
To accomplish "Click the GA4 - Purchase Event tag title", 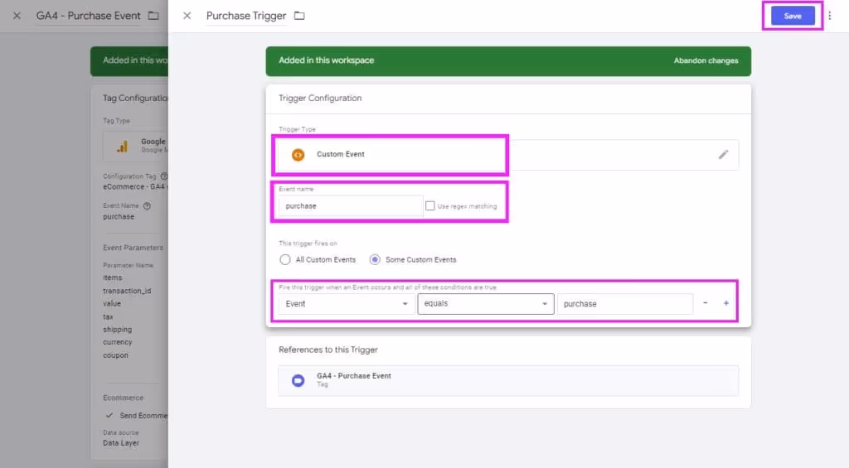I will pos(88,16).
